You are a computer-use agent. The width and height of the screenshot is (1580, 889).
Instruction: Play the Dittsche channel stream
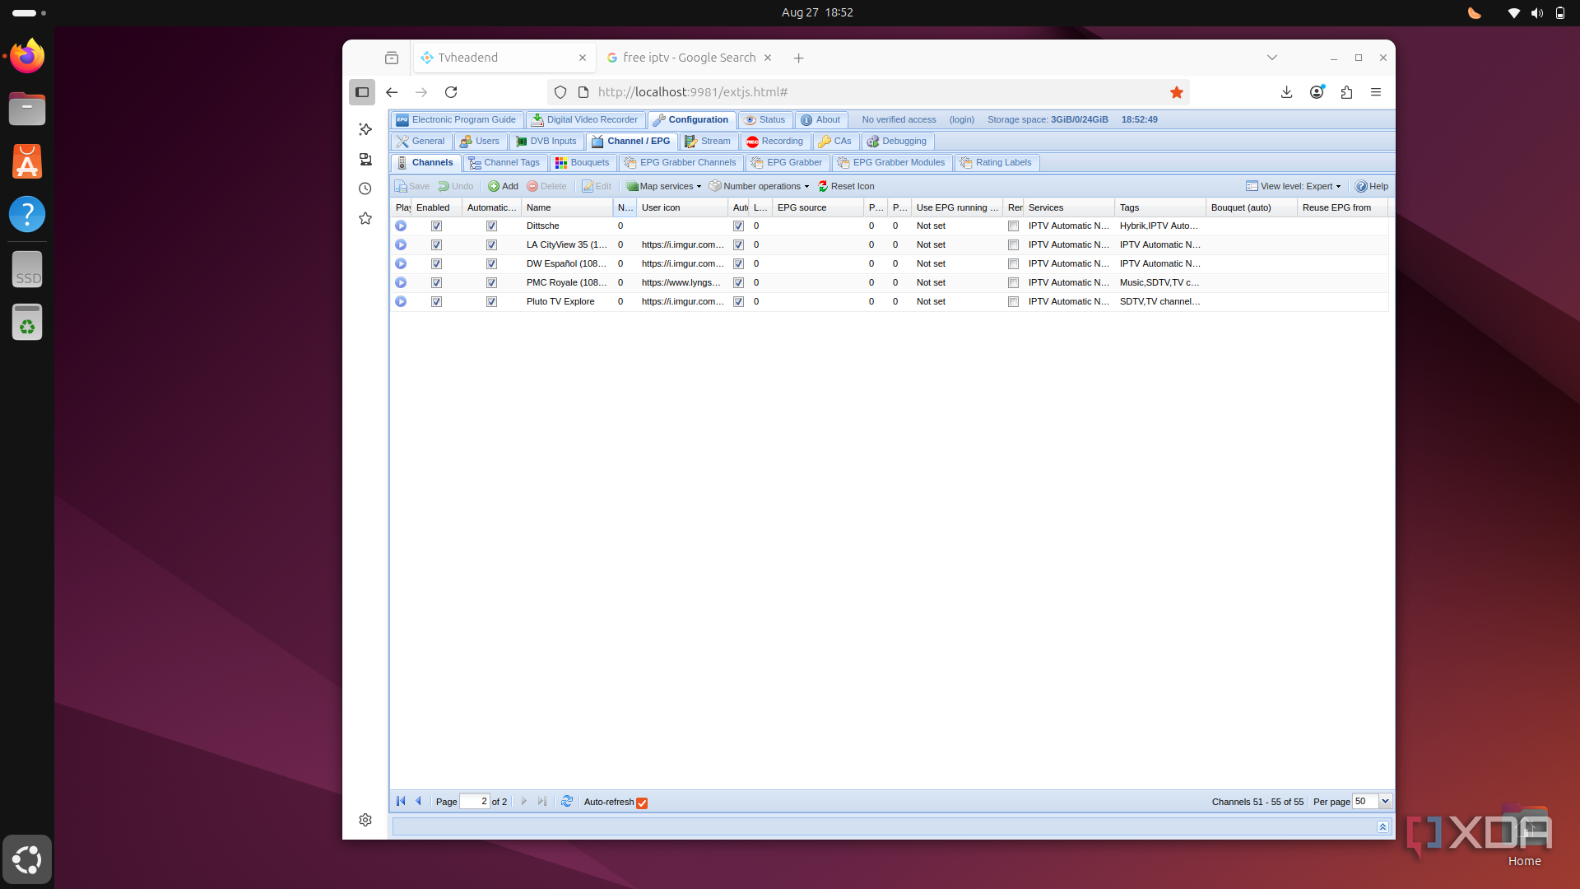pyautogui.click(x=401, y=226)
